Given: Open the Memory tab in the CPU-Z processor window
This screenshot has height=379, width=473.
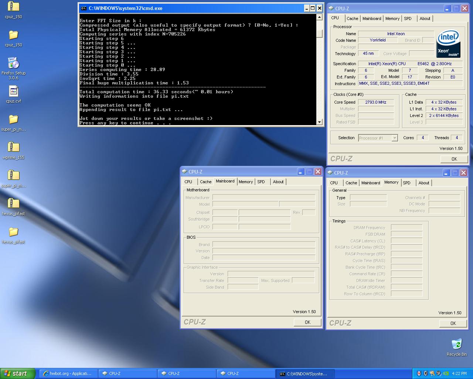Looking at the screenshot, I should point(392,19).
